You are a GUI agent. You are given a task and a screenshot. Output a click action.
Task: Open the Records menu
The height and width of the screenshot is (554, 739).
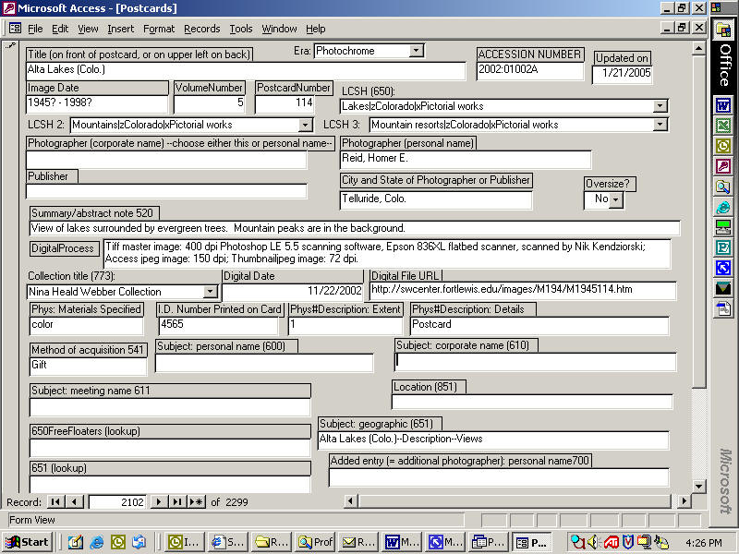point(201,29)
